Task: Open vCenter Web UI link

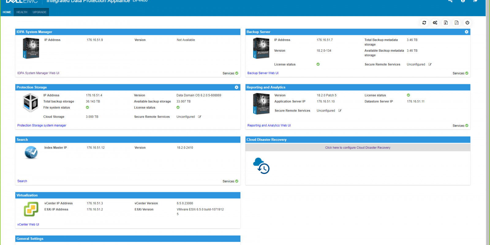Action: point(28,224)
